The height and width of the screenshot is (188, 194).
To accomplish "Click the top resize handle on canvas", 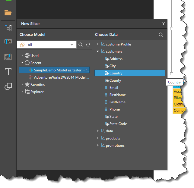I will coord(172,29).
